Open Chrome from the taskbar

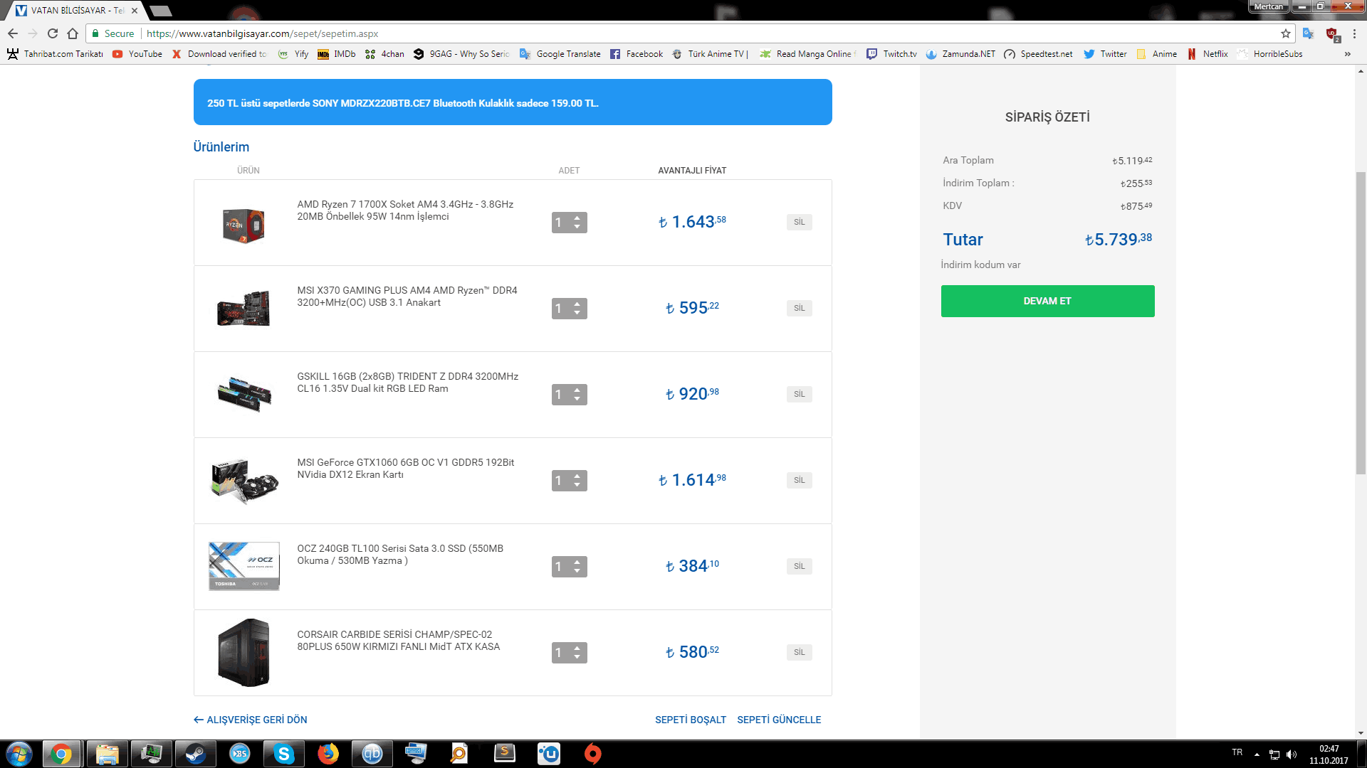(x=61, y=754)
